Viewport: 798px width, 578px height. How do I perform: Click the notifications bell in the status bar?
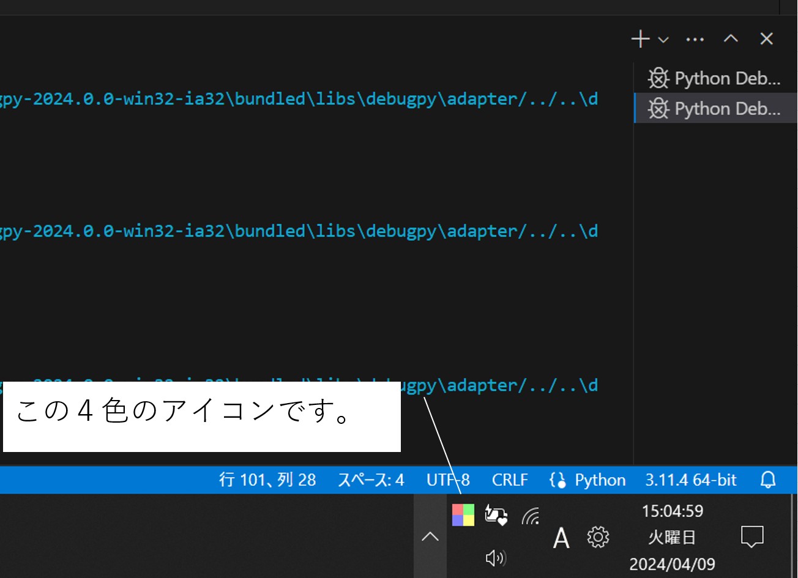pos(767,480)
